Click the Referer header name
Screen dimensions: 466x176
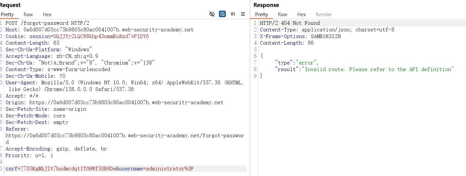click(17, 129)
